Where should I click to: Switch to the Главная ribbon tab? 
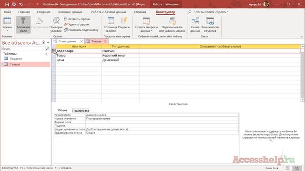(24, 12)
